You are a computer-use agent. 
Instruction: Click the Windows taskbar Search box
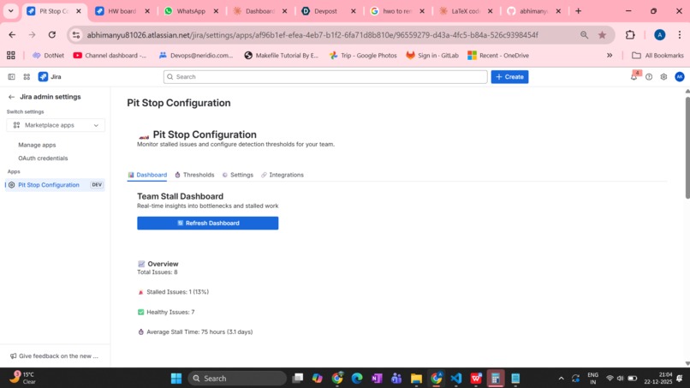pos(237,379)
